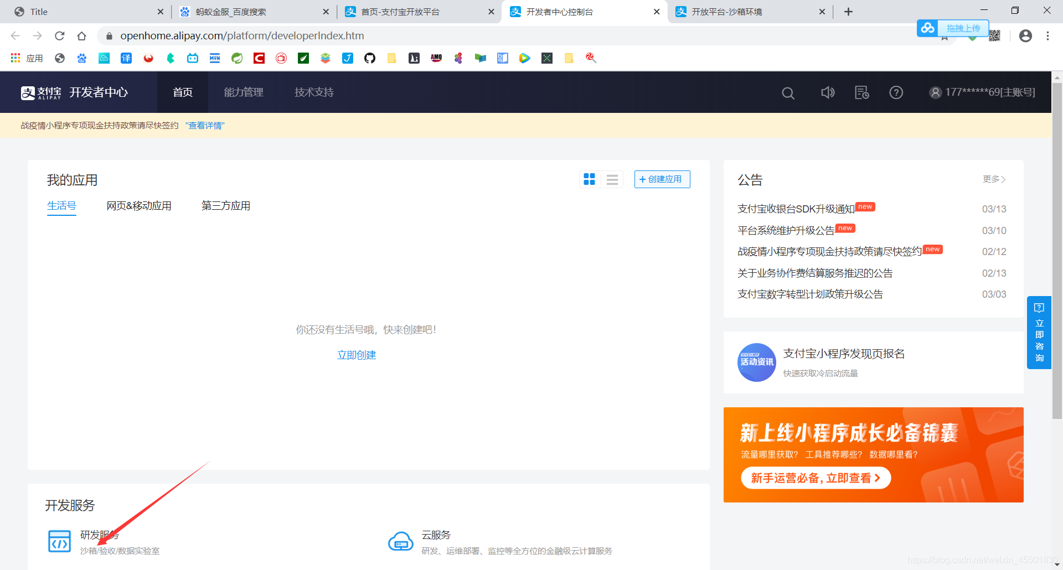
Task: Open the search icon in developer center header
Action: click(x=788, y=93)
